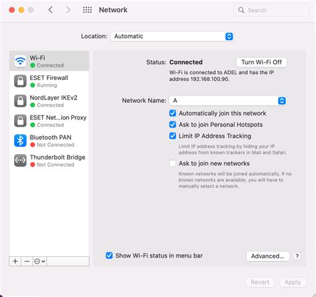This screenshot has height=297, width=316.
Task: Click Turn Wi-Fi Off button
Action: pos(261,62)
